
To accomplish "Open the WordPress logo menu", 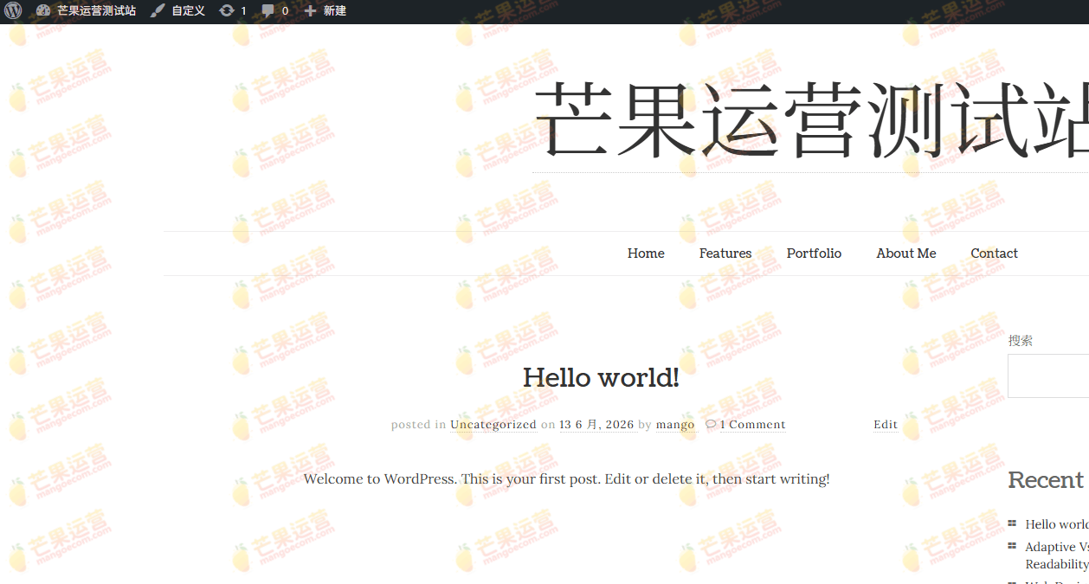I will [13, 10].
